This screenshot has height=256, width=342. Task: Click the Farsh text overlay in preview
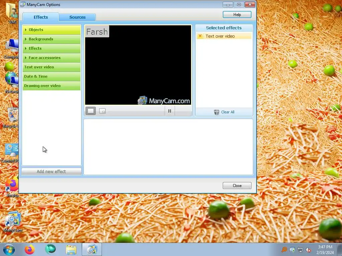pos(97,32)
